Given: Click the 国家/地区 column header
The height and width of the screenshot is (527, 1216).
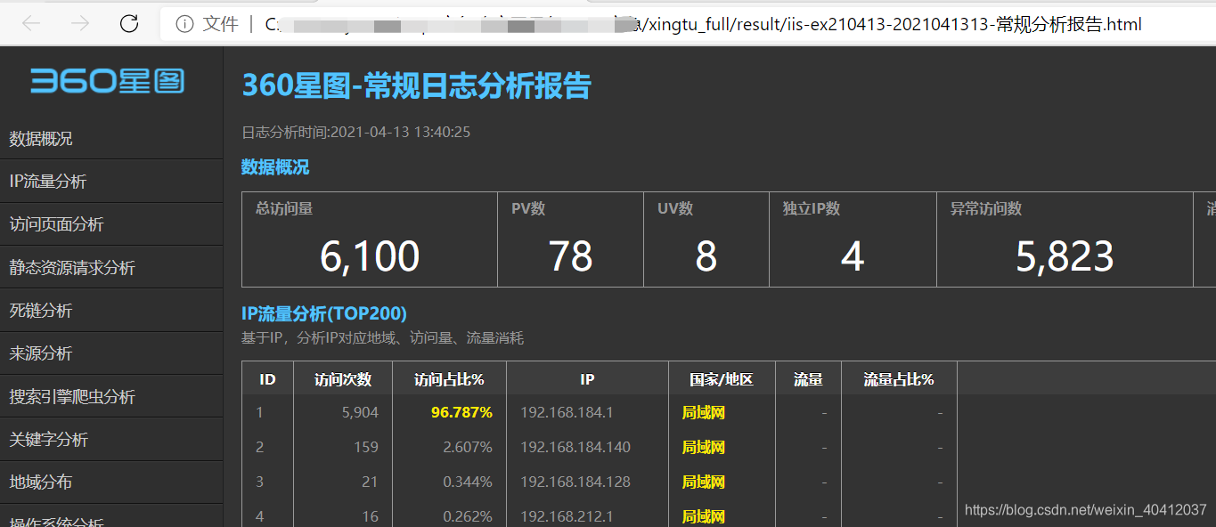Looking at the screenshot, I should pyautogui.click(x=722, y=379).
